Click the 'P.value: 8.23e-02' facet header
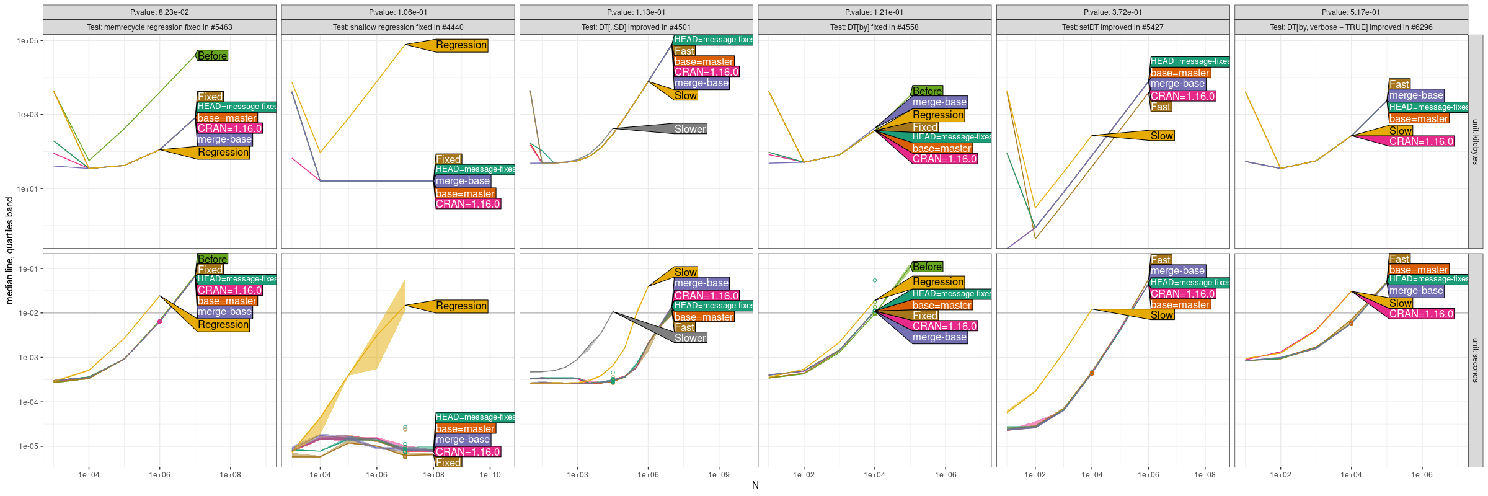The image size is (1488, 496). point(159,12)
